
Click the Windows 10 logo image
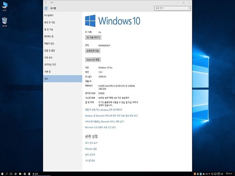113,21
